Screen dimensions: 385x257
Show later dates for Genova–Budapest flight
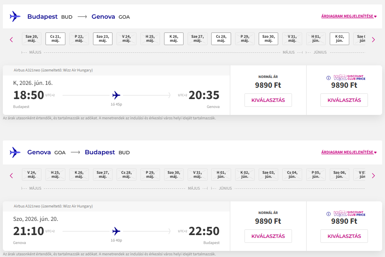pyautogui.click(x=373, y=175)
